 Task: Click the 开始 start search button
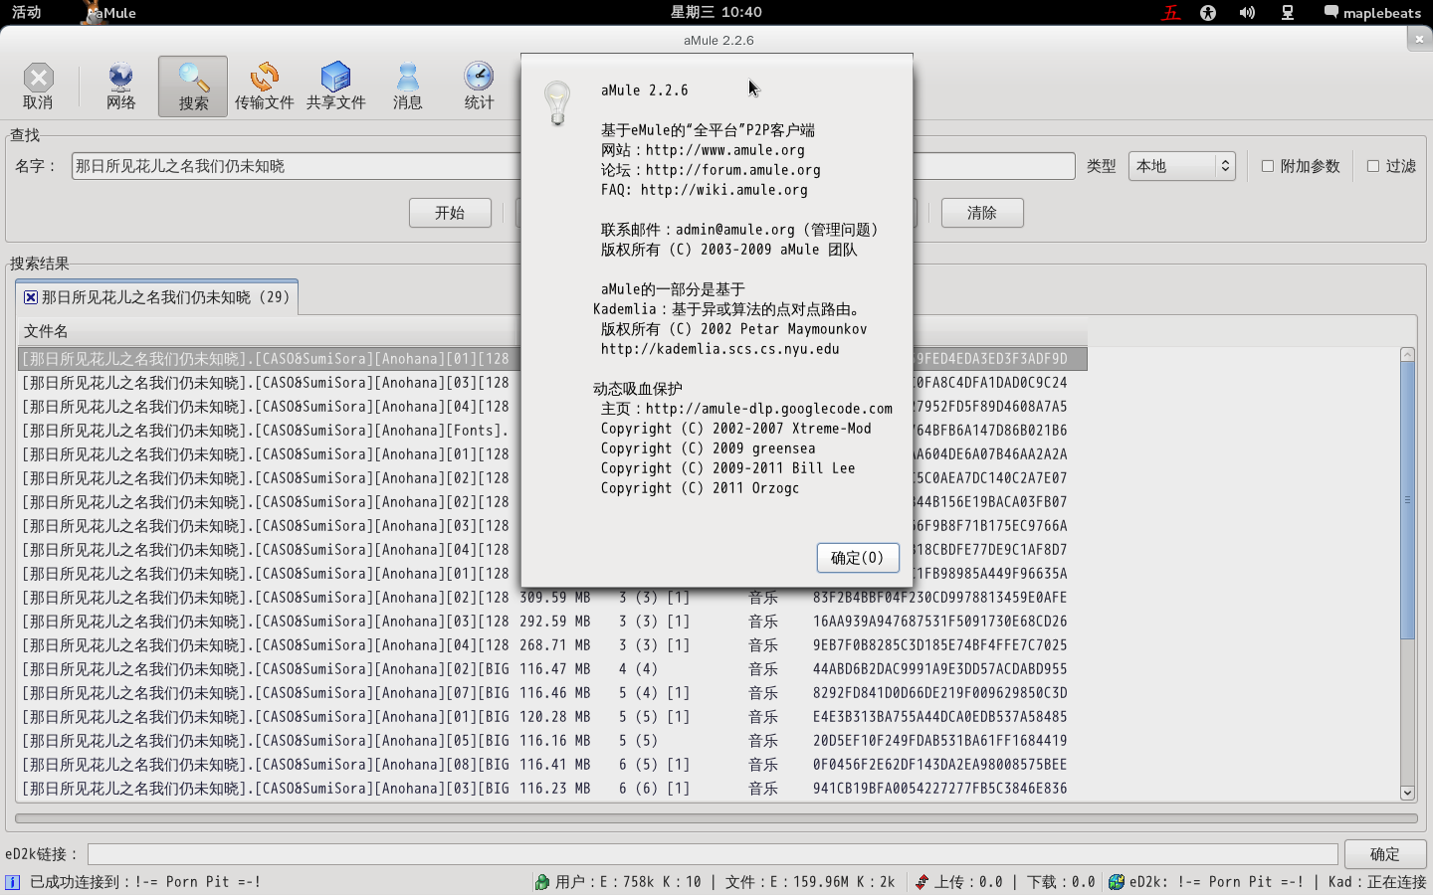(450, 213)
